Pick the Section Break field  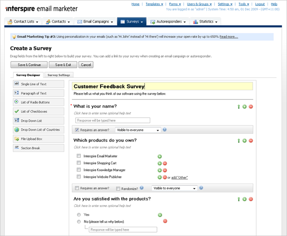pyautogui.click(x=38, y=148)
